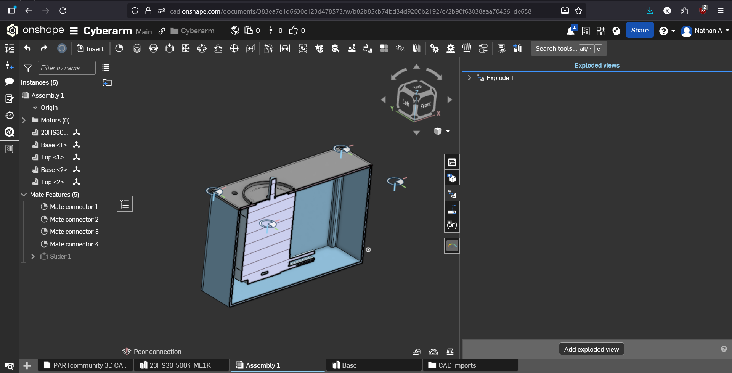The width and height of the screenshot is (732, 373).
Task: Open the notifications bell
Action: (x=570, y=31)
